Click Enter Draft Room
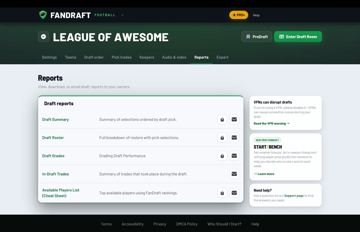Screen dimensions: 360x232 298,37
